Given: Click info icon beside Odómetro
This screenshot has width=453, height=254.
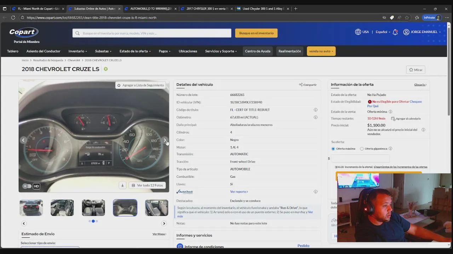Looking at the screenshot, I should coord(315,117).
